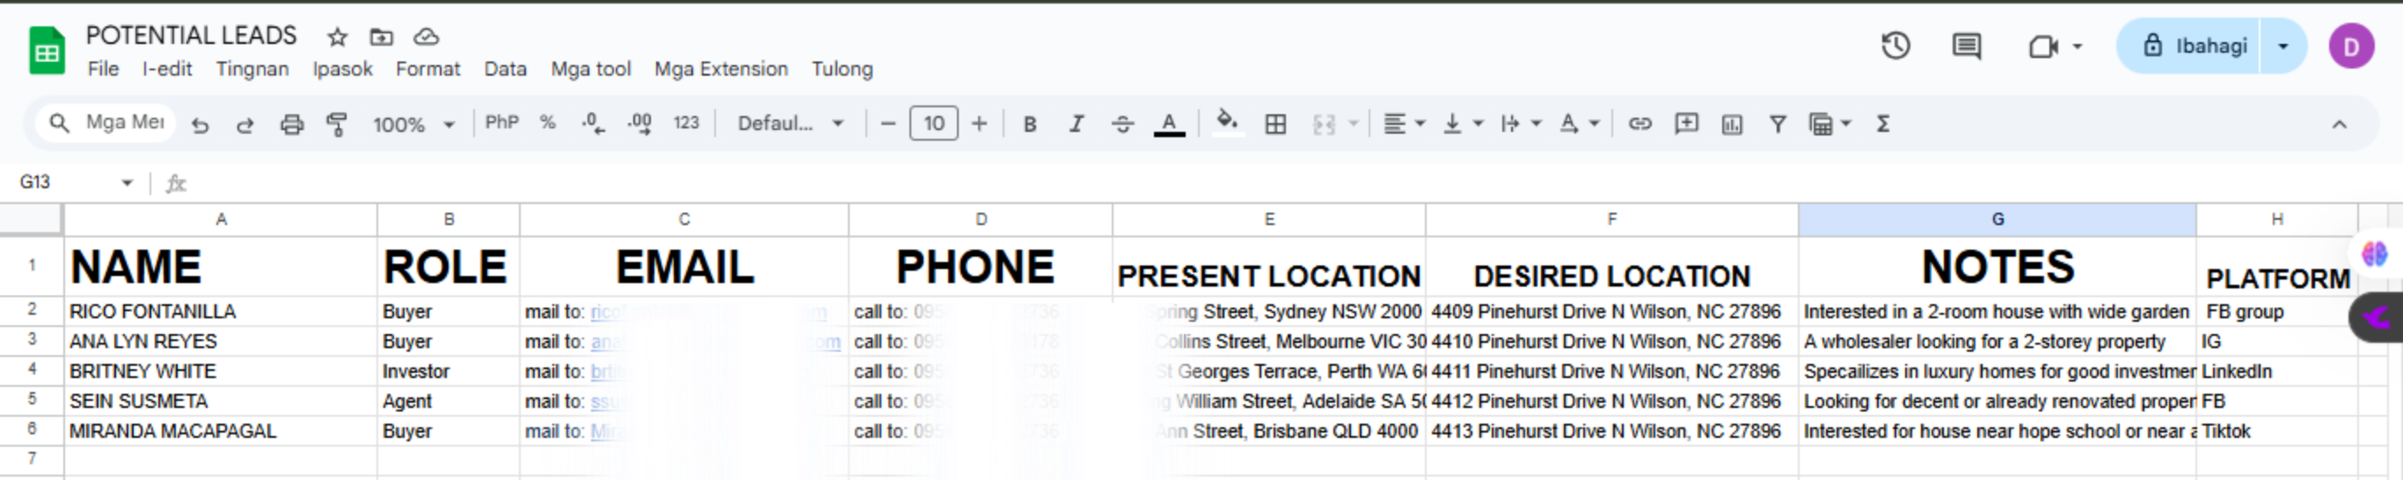This screenshot has width=2403, height=480.
Task: Open the functions sigma icon
Action: point(1882,124)
